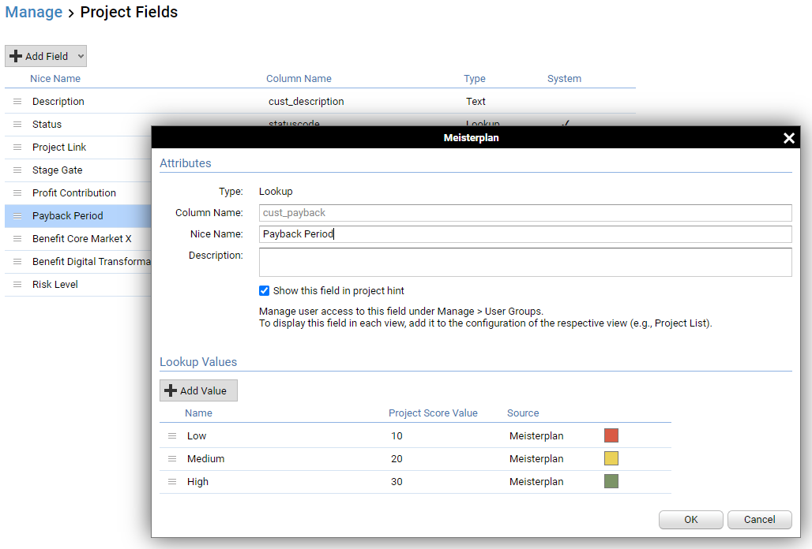Select the Profit Contribution field row
Image resolution: width=812 pixels, height=549 pixels.
(x=77, y=192)
